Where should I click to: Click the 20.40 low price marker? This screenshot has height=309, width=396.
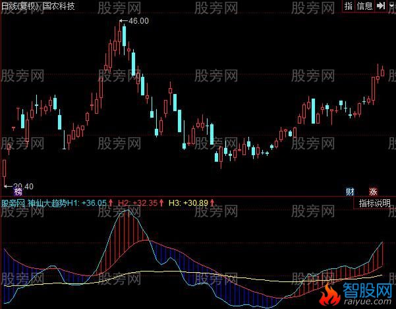[x=22, y=186]
